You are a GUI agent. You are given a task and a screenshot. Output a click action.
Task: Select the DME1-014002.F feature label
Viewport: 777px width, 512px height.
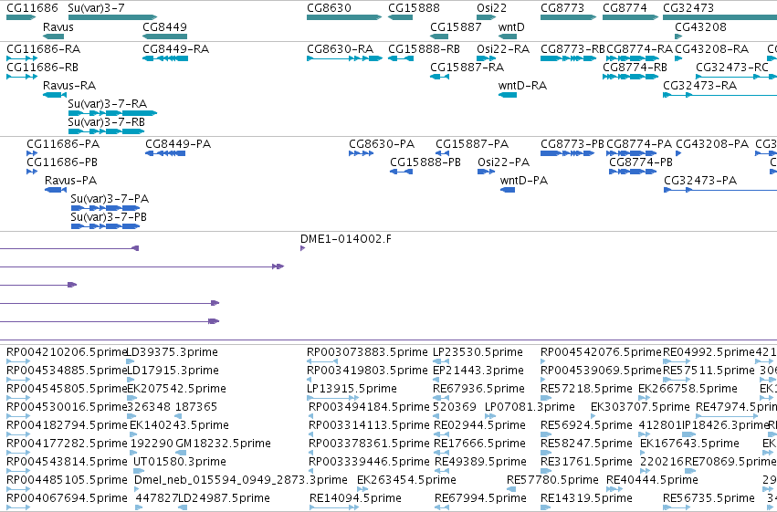pyautogui.click(x=346, y=239)
